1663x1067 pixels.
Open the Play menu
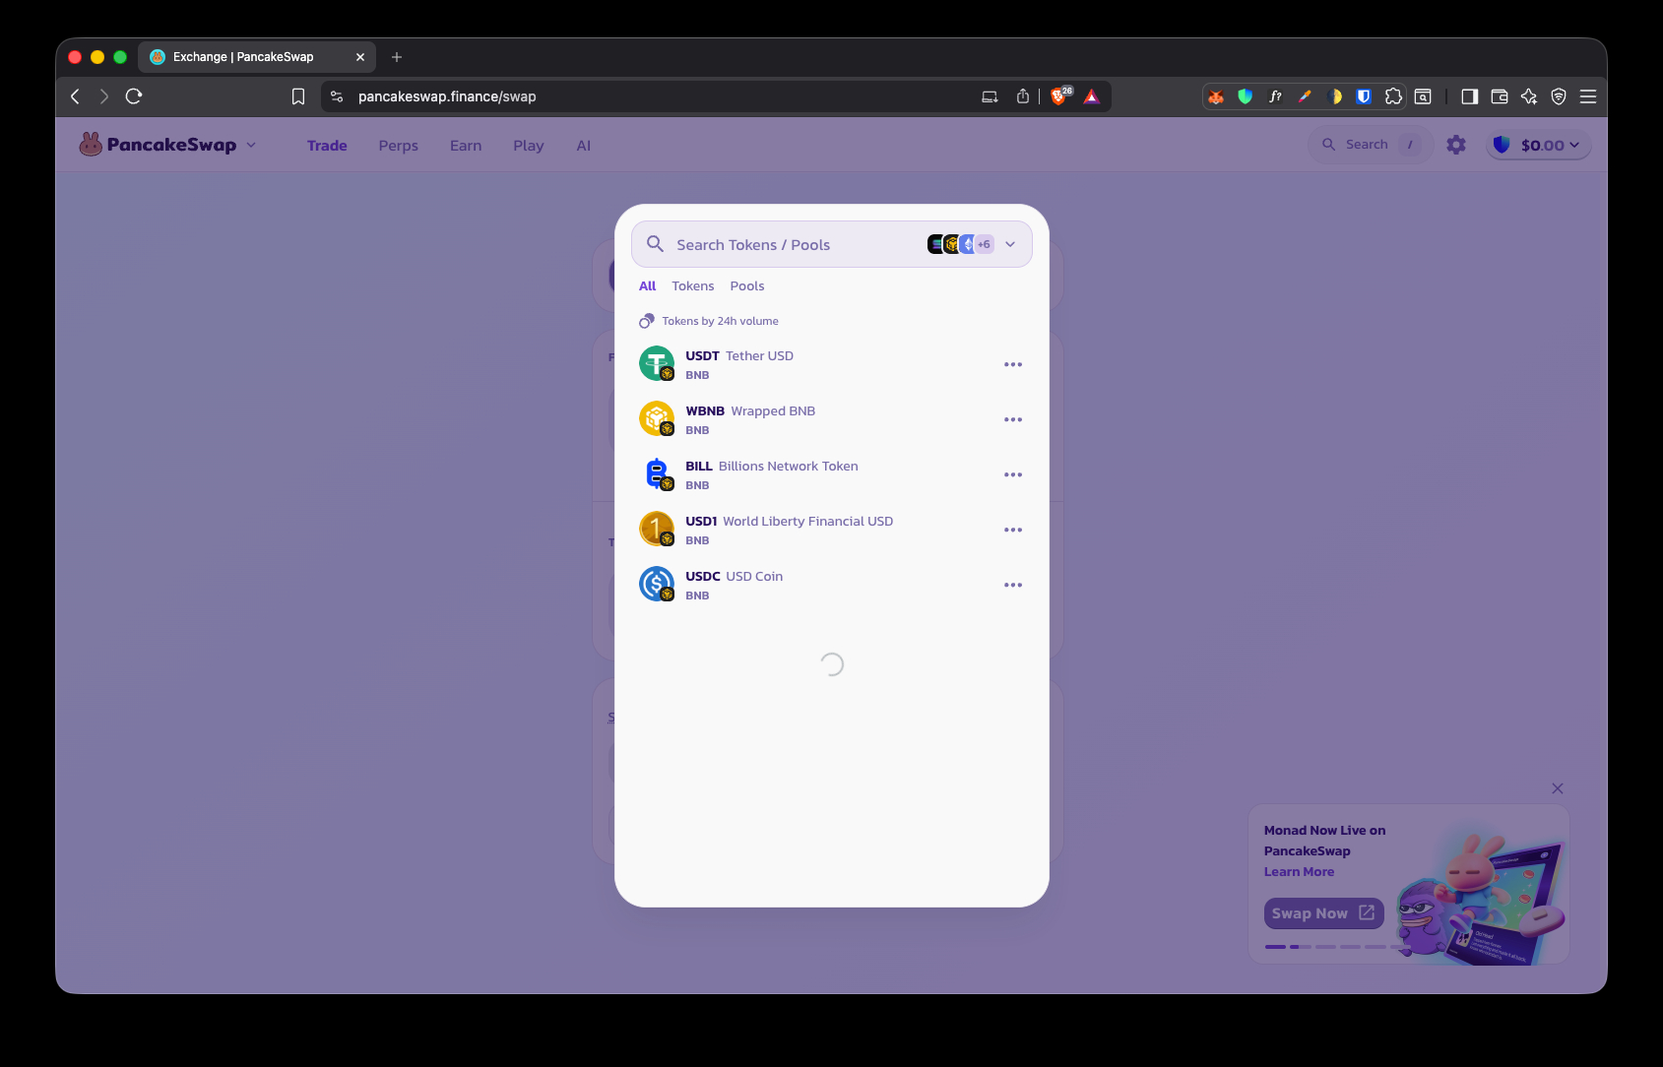529,146
